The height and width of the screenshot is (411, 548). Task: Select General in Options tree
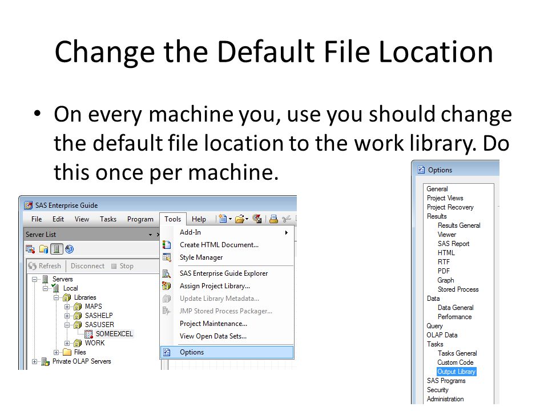point(437,189)
